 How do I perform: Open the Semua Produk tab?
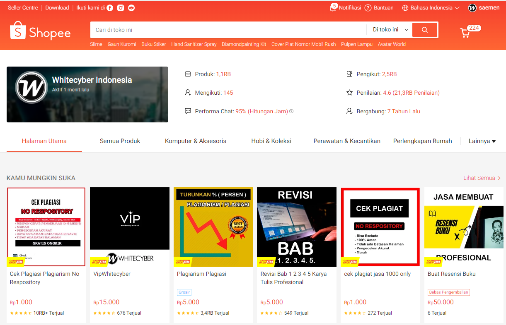[120, 141]
